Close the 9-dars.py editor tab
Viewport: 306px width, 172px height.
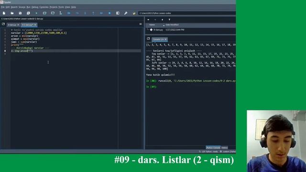point(18,25)
